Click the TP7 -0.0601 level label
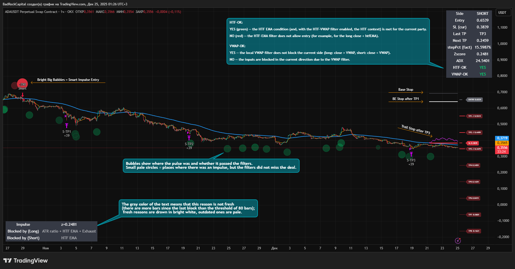 pyautogui.click(x=473, y=215)
